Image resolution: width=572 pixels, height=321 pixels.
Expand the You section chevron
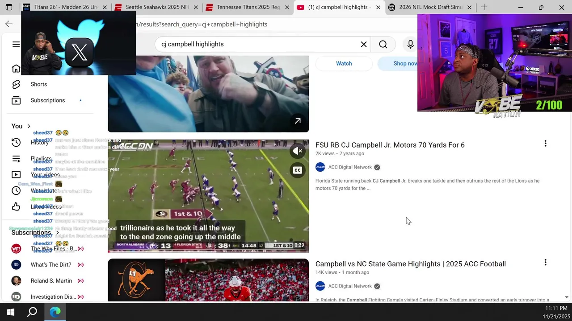29,126
